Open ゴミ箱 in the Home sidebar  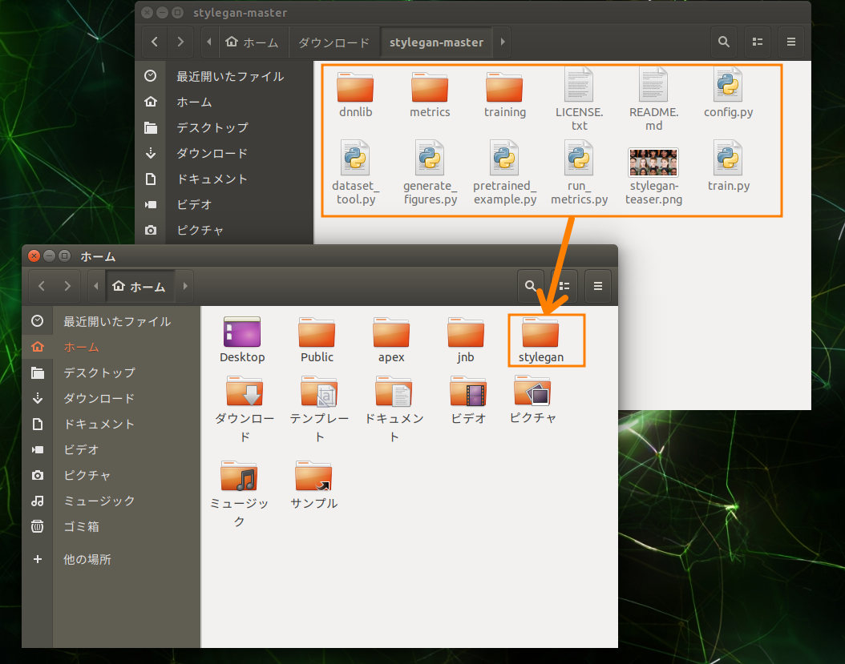click(81, 526)
